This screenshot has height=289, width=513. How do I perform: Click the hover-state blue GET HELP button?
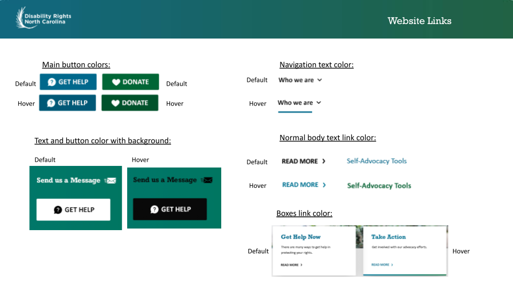pos(67,103)
